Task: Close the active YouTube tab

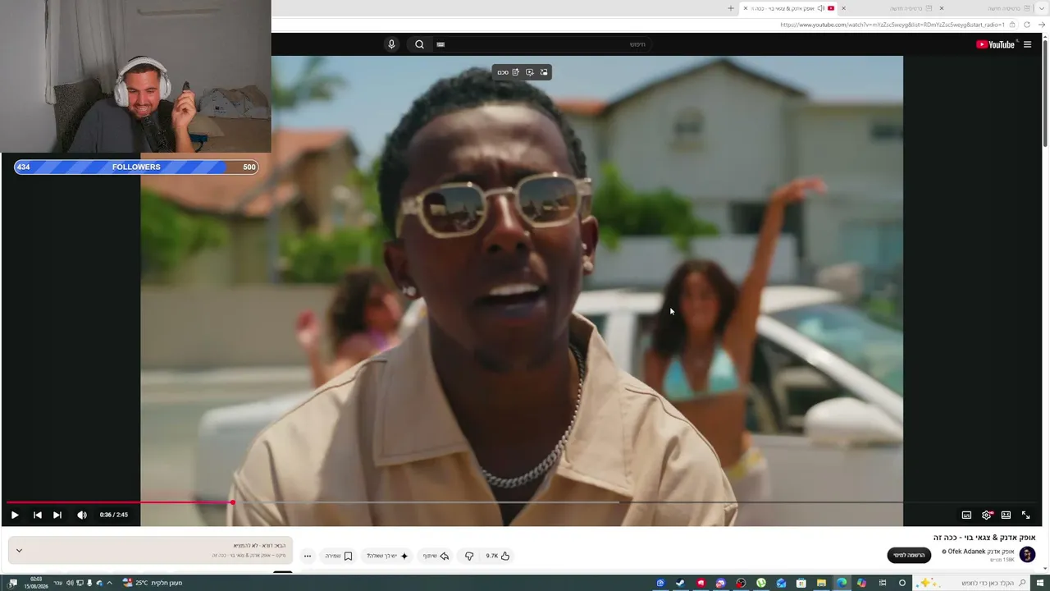Action: (745, 8)
